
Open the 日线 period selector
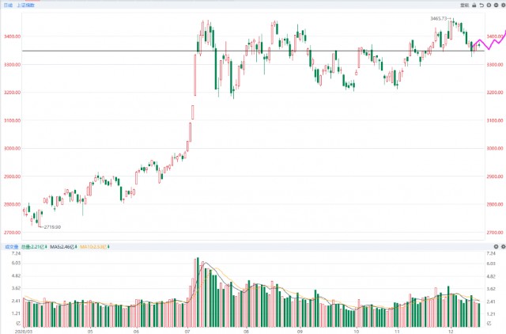pos(7,5)
